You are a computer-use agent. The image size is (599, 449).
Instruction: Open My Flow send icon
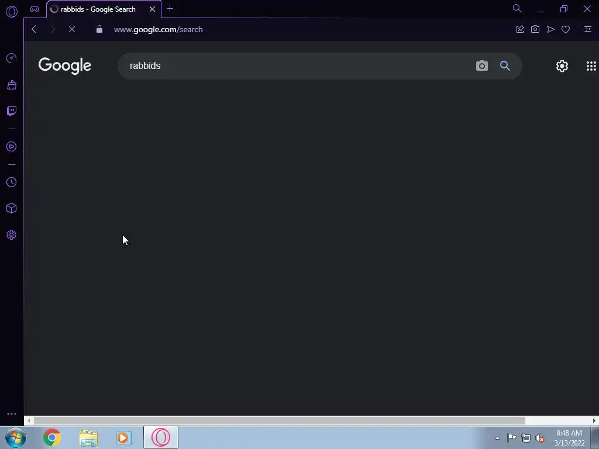point(550,29)
